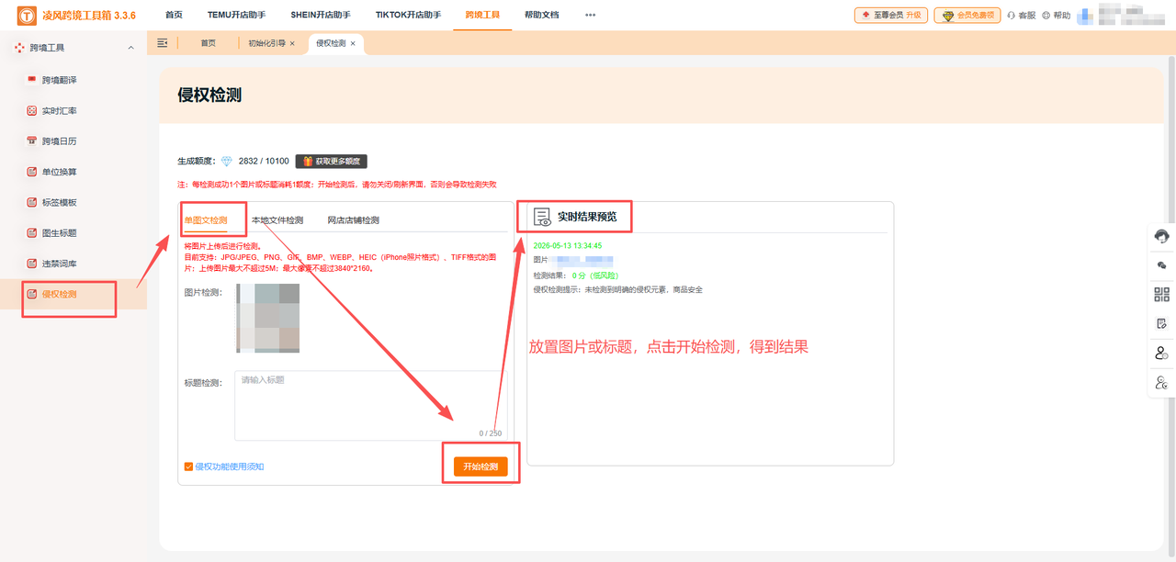This screenshot has height=562, width=1176.
Task: Open the 标签模板 sidebar icon
Action: [x=31, y=202]
